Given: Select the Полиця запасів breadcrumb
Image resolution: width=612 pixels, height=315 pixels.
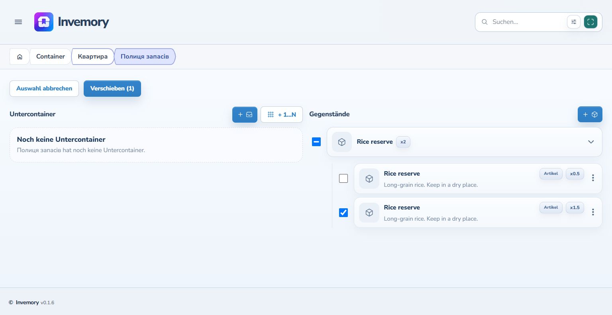Looking at the screenshot, I should pos(145,57).
